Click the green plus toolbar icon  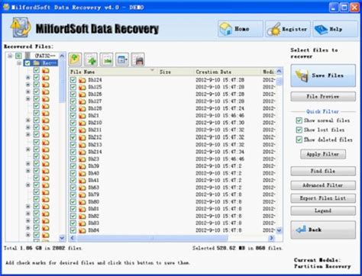pyautogui.click(x=91, y=59)
